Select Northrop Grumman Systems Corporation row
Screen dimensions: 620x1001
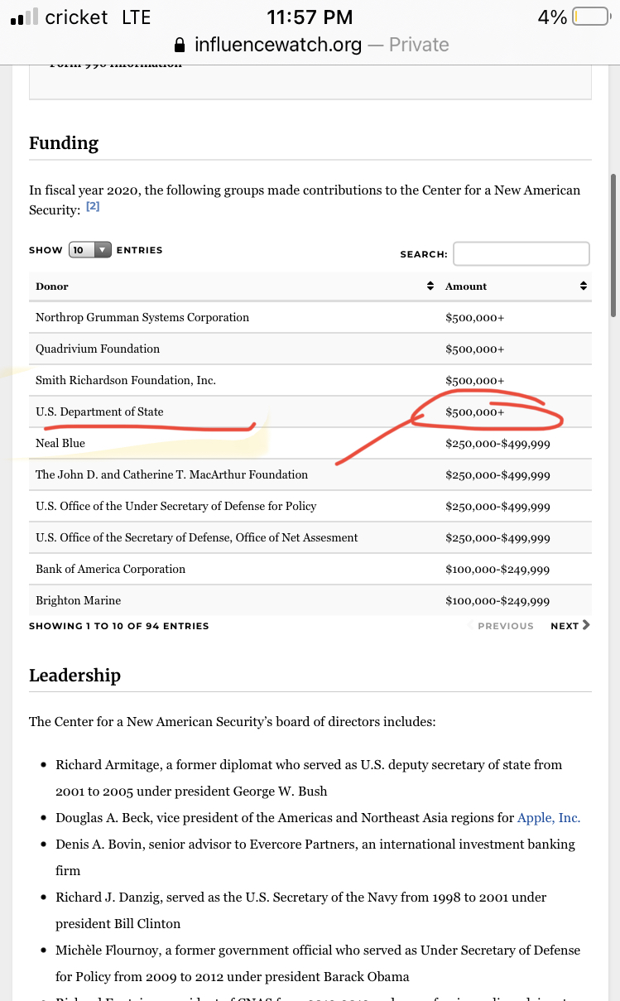tap(310, 317)
